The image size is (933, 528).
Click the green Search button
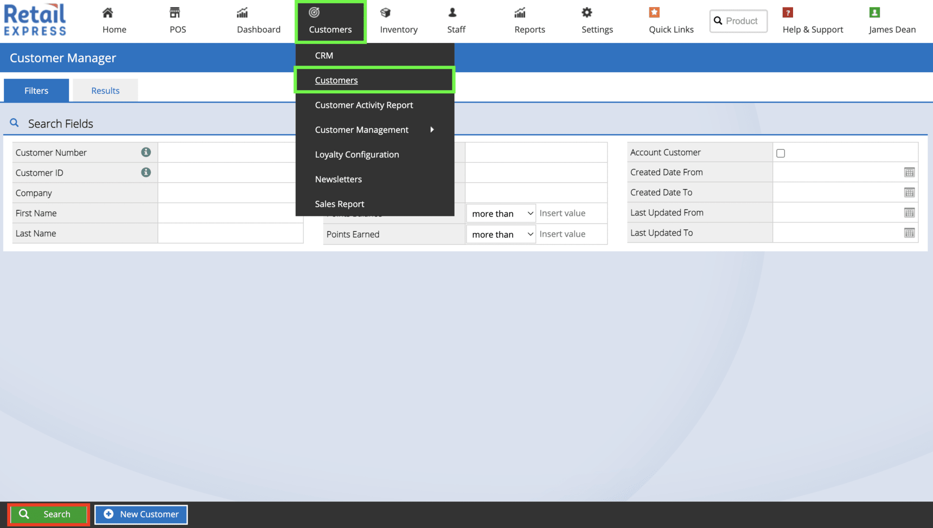(49, 514)
